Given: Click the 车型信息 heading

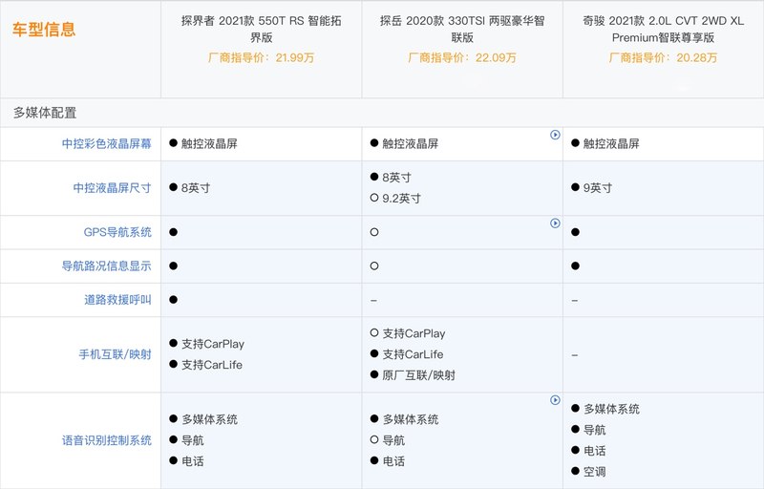Looking at the screenshot, I should [44, 30].
